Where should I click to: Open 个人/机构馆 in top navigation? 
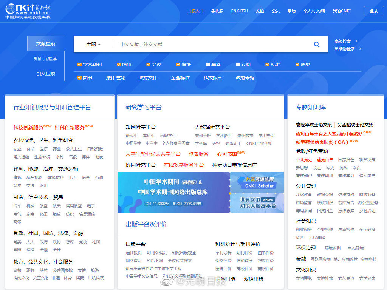tap(314, 11)
